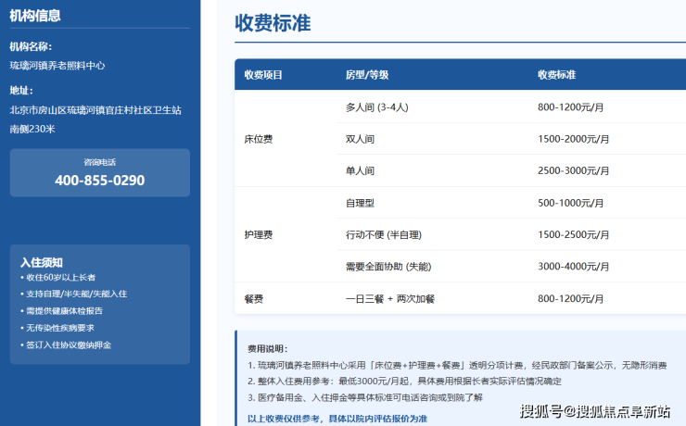This screenshot has width=686, height=426.
Task: Select the 餐费 row label
Action: (254, 299)
